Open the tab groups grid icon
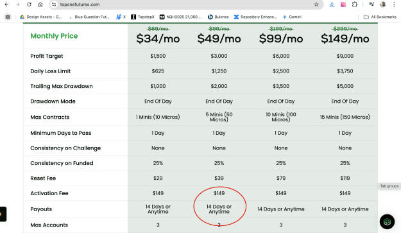The image size is (401, 233). [x=8, y=17]
